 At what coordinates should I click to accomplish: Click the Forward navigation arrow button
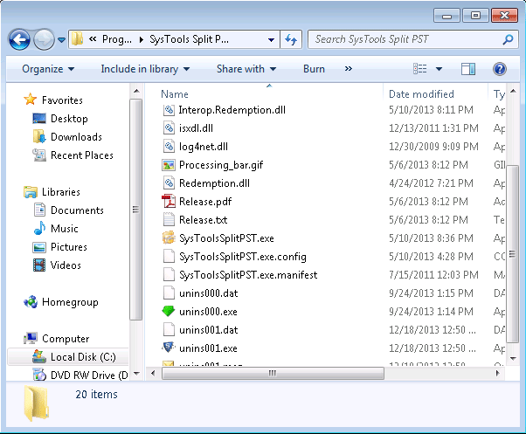pyautogui.click(x=44, y=39)
